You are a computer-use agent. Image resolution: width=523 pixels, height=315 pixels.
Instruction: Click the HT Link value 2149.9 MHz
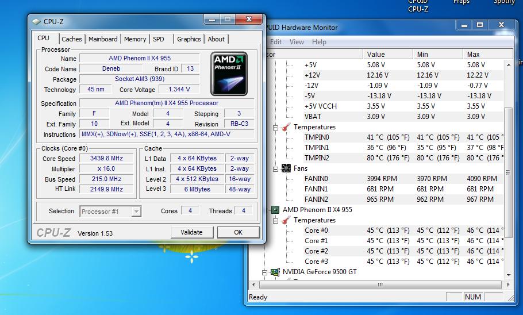click(106, 189)
